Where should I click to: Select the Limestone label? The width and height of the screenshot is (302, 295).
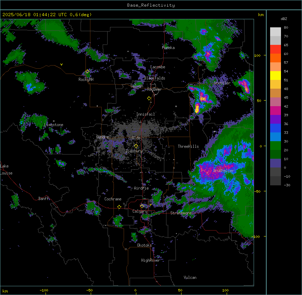(54, 125)
